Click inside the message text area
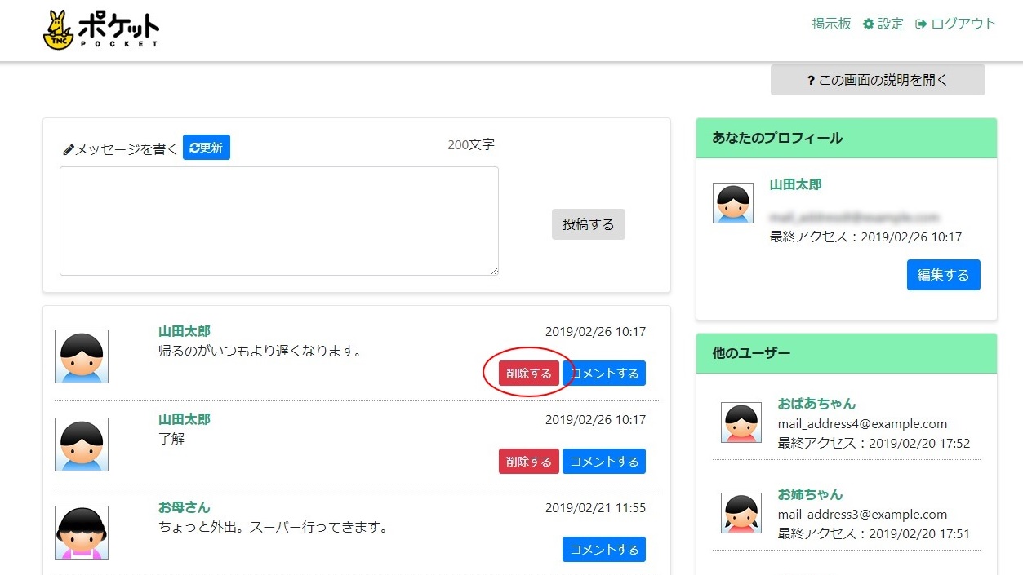 point(278,220)
